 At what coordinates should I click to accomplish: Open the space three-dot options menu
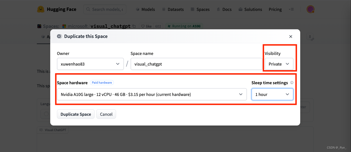310,37
